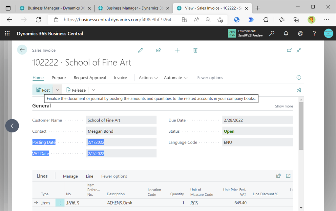Image resolution: width=336 pixels, height=211 pixels.
Task: Open the Actions dropdown menu
Action: click(x=148, y=78)
